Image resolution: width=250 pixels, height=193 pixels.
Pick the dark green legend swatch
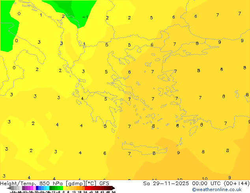click(x=51, y=188)
